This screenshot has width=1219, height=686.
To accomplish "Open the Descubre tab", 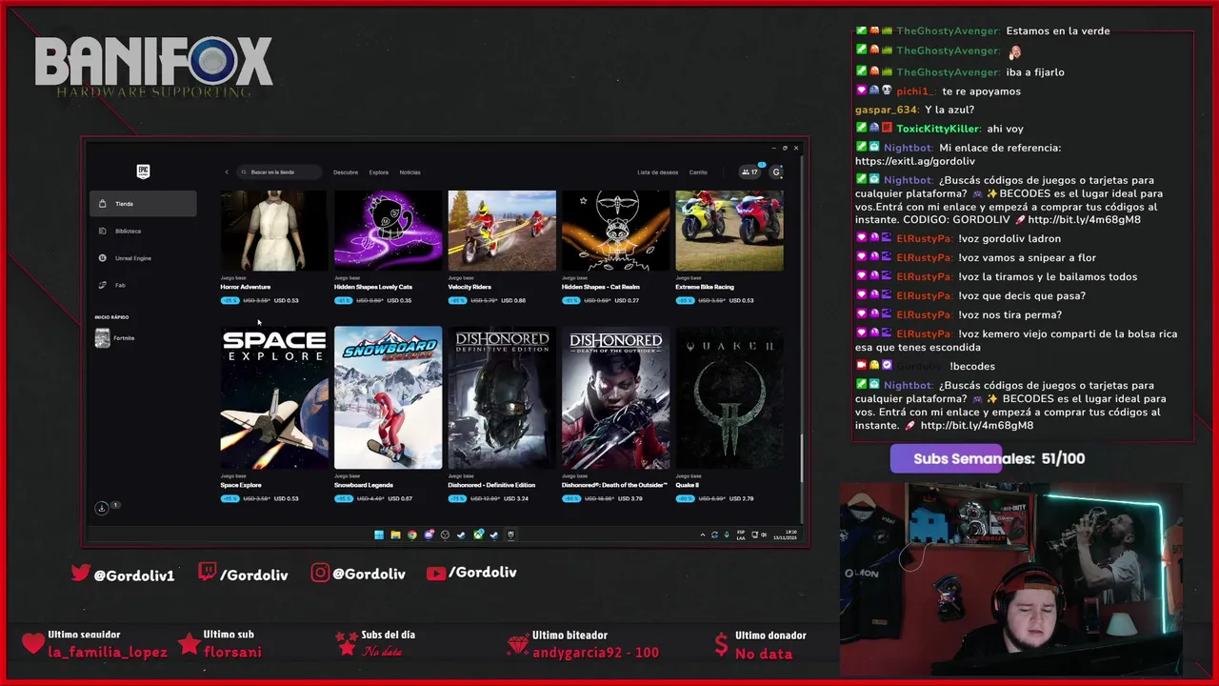I will coord(346,172).
